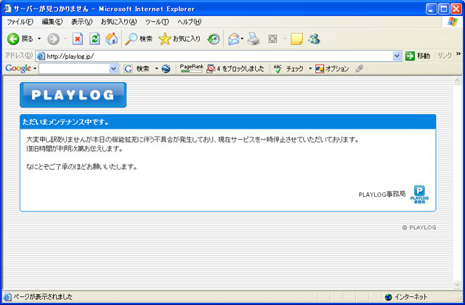Click the PLAYLOG事務局 badge icon

coord(419,195)
